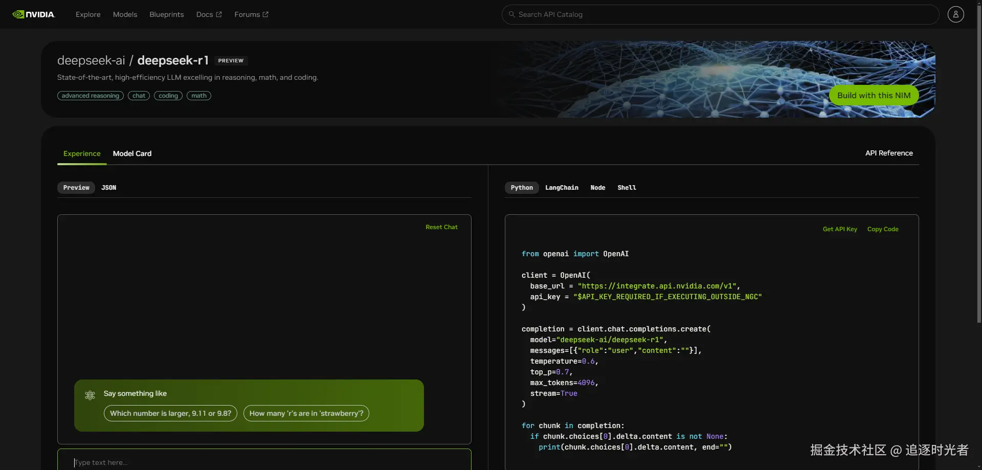
Task: Click the PREVIEW badge next to model name
Action: 231,60
